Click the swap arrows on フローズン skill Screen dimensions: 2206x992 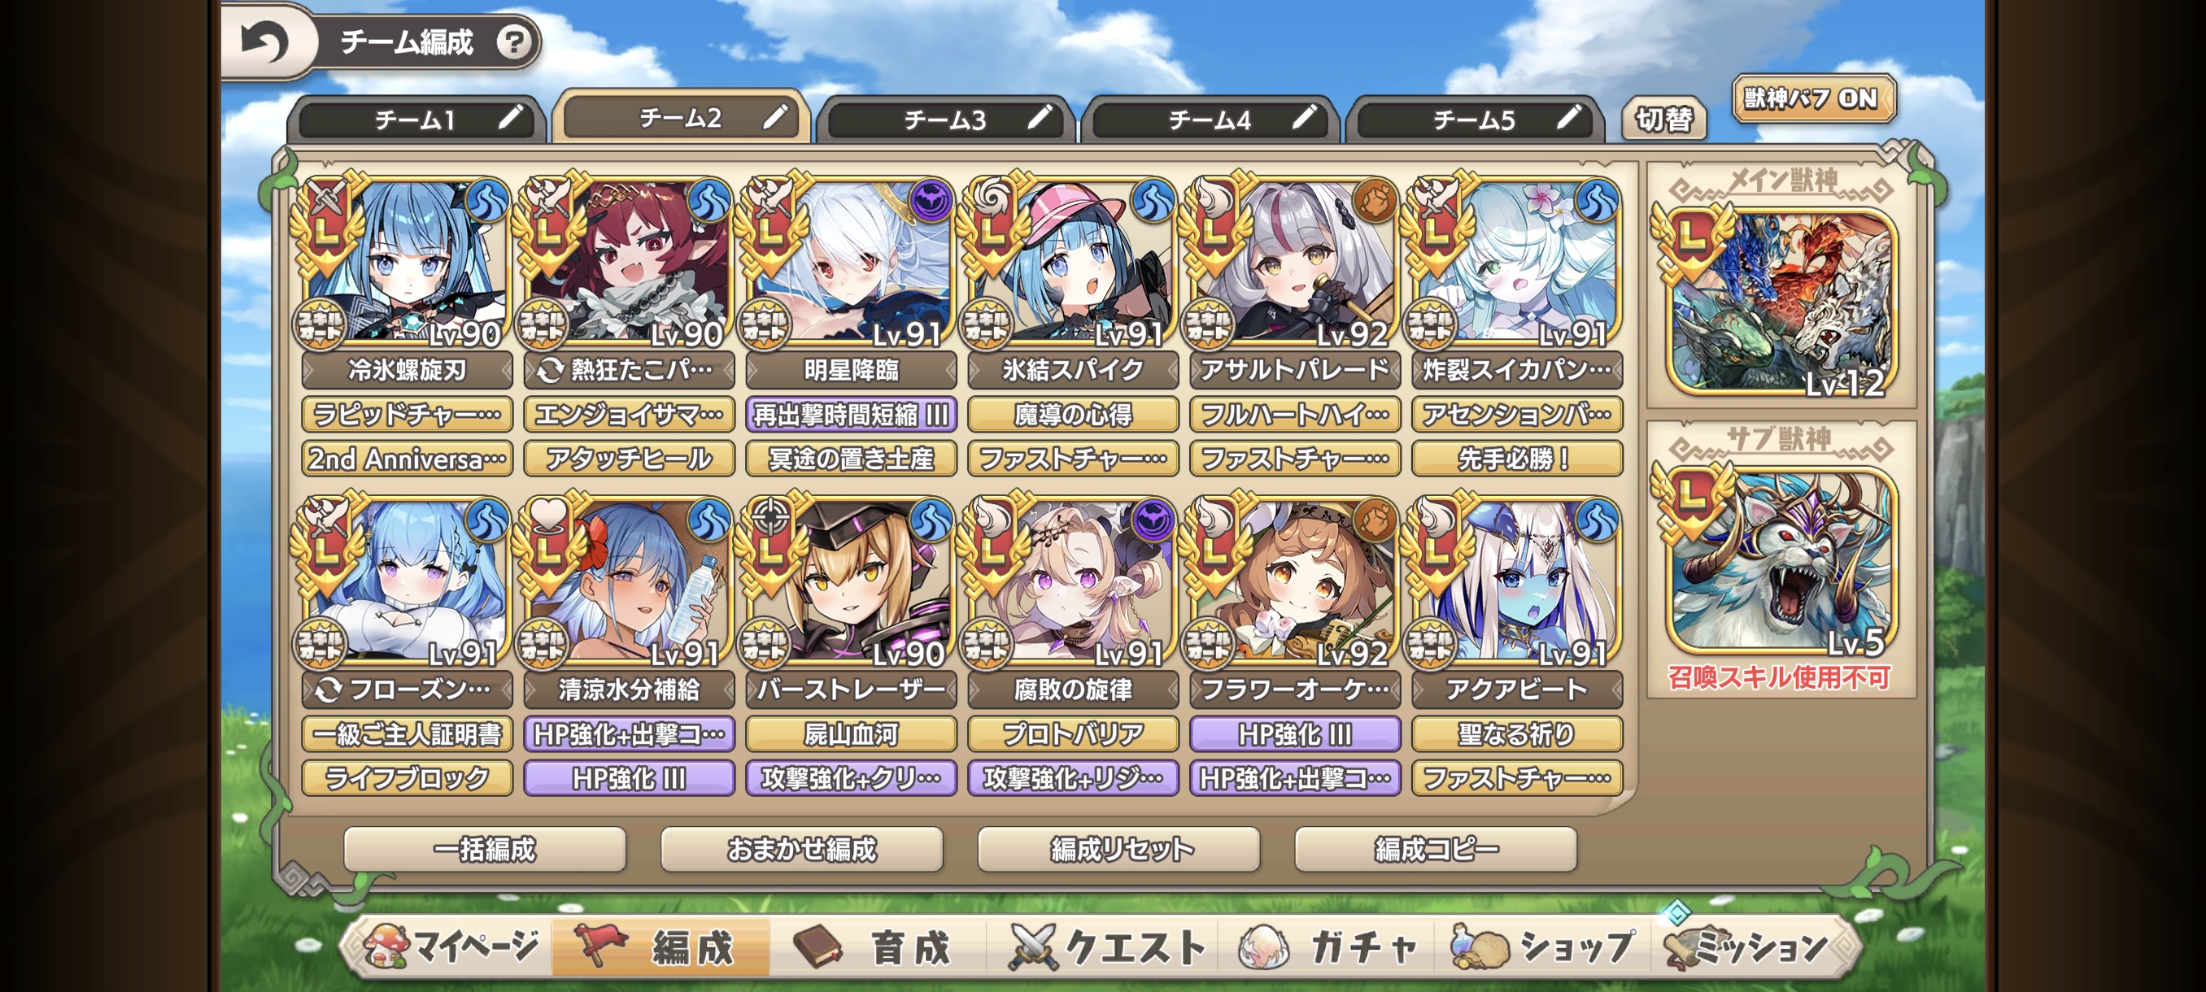(x=328, y=690)
